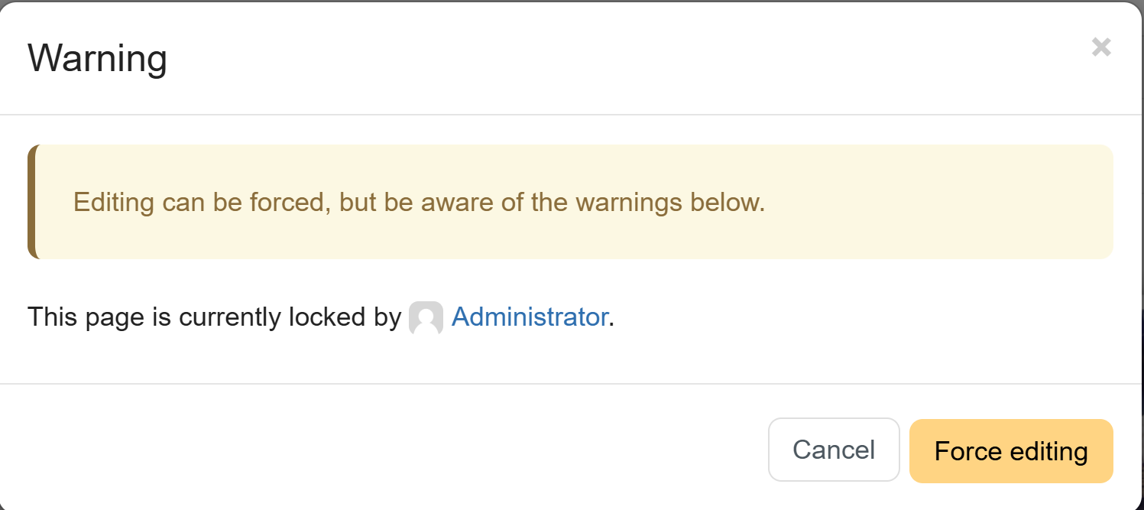Click the brown left edge of the notice box
The height and width of the screenshot is (510, 1144).
(31, 202)
